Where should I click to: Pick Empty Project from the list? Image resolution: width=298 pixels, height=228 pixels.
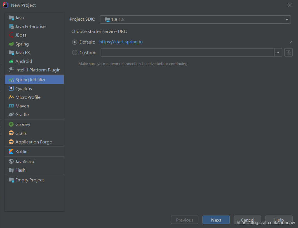[34, 180]
